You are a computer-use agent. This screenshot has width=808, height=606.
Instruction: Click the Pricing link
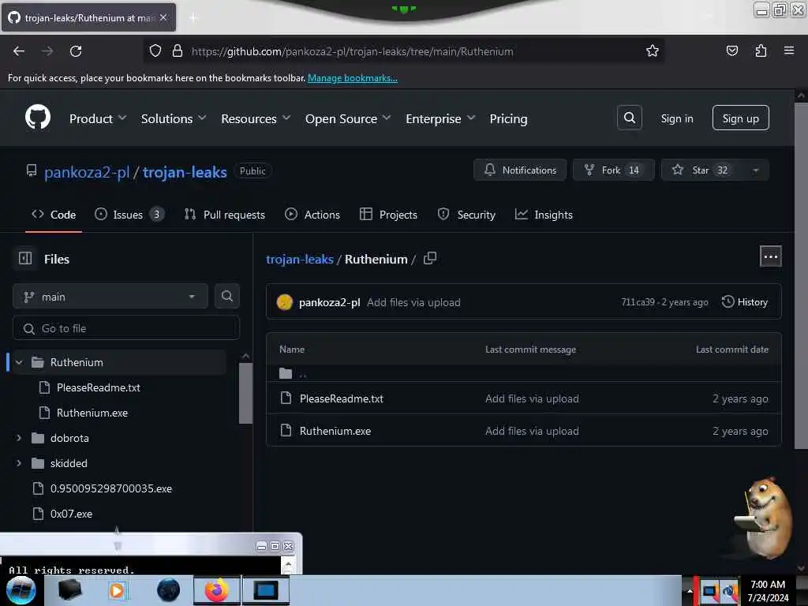(508, 119)
